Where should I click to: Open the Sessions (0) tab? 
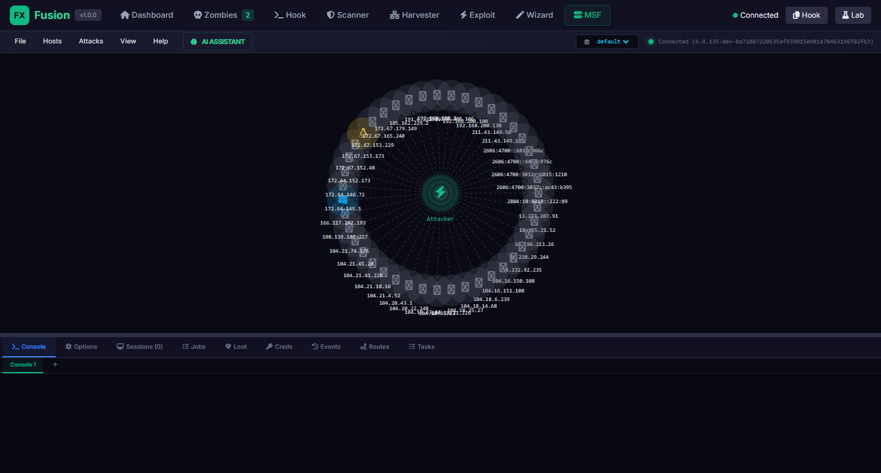(x=139, y=347)
